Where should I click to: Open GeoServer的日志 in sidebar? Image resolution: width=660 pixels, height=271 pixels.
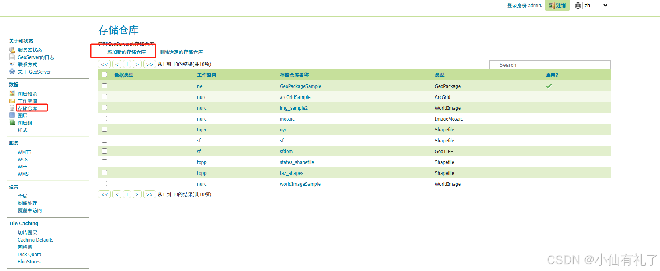[36, 57]
